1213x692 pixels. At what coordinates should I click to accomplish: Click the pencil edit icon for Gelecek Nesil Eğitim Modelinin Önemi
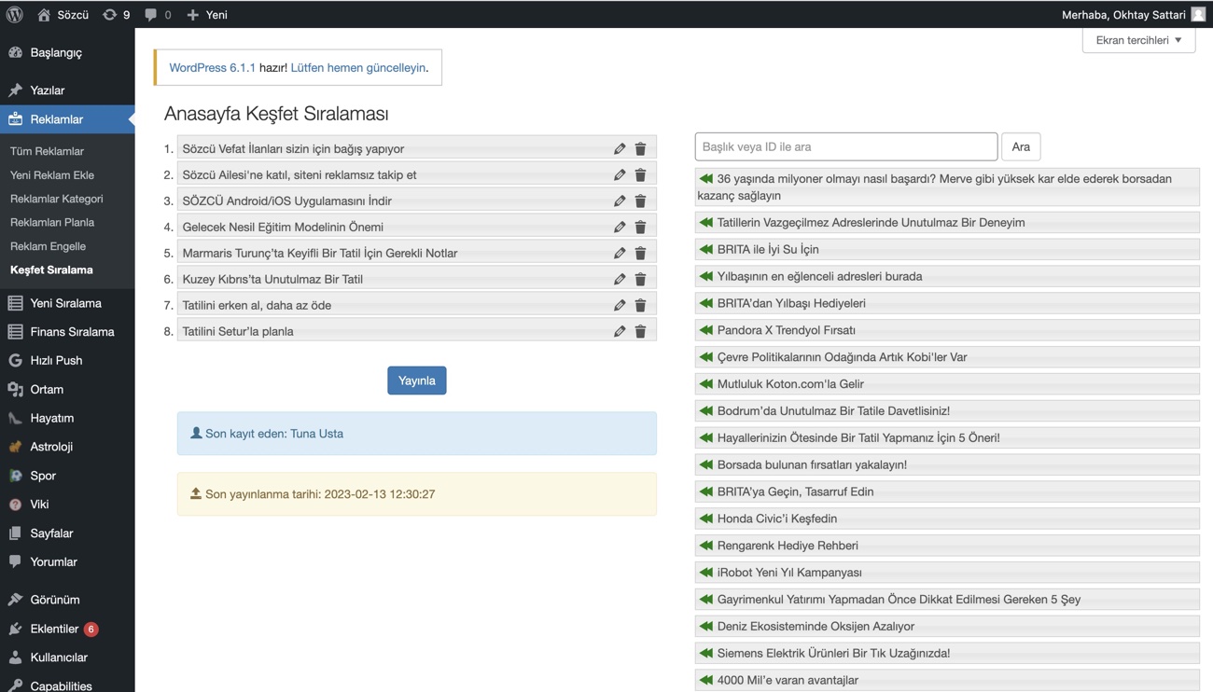[x=620, y=227]
